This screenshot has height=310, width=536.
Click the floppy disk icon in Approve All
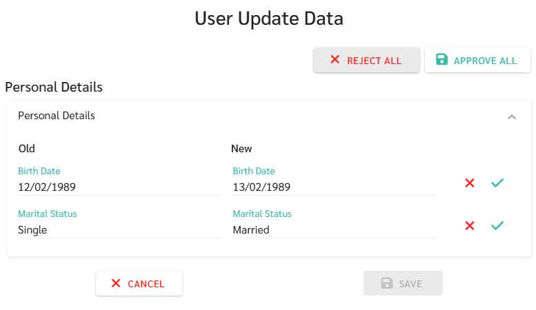click(x=441, y=60)
